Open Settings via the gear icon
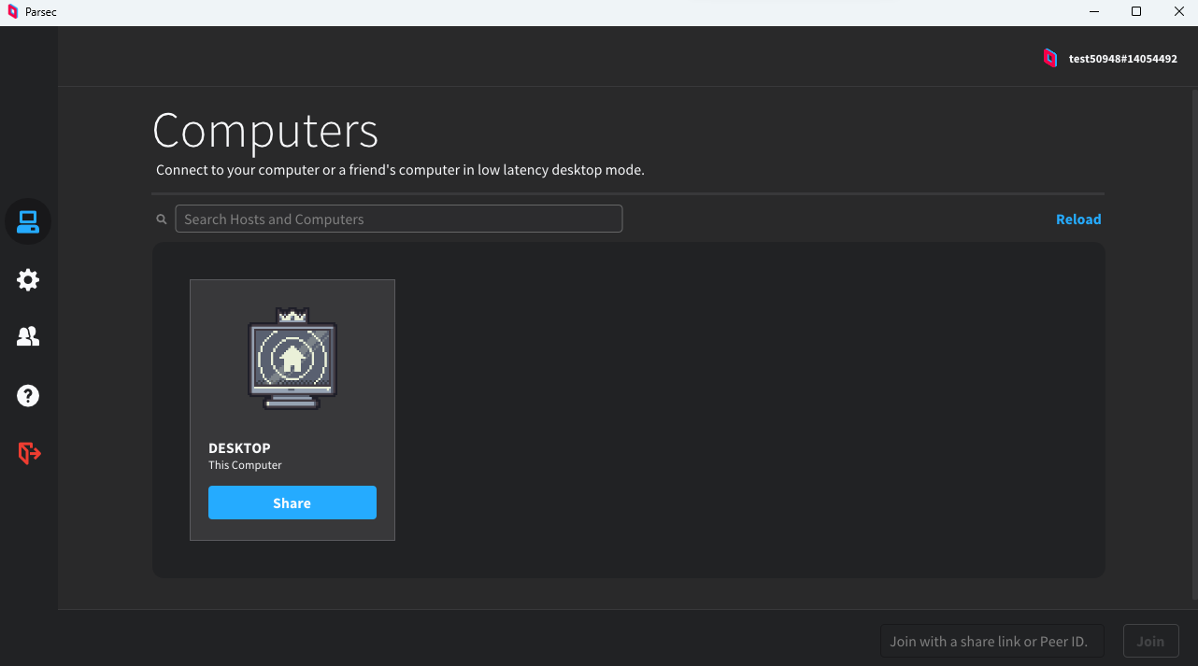Viewport: 1198px width, 666px height. pyautogui.click(x=28, y=279)
